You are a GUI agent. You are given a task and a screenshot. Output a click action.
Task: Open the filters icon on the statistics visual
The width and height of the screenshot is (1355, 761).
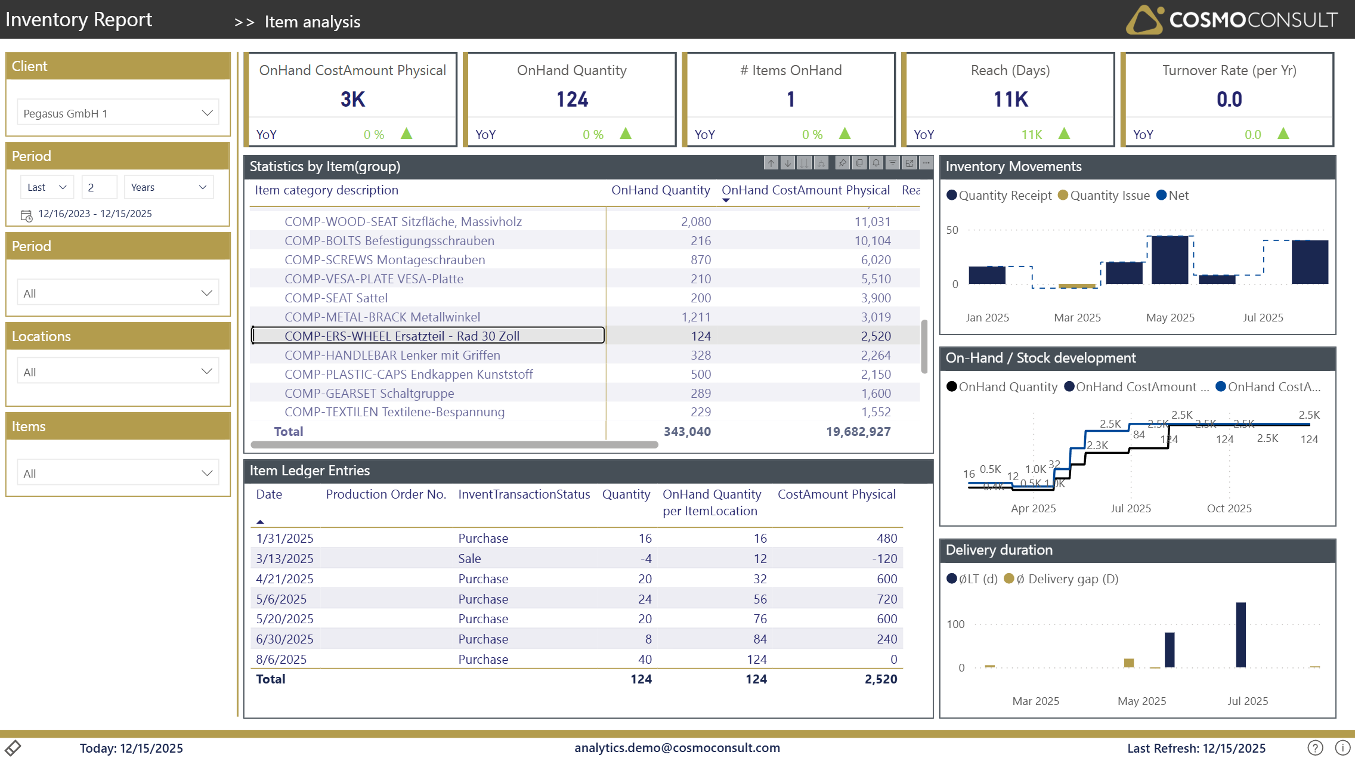(893, 163)
